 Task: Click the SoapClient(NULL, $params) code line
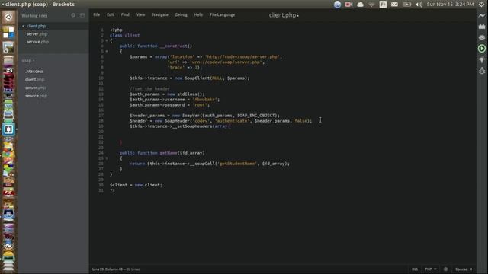tap(190, 78)
